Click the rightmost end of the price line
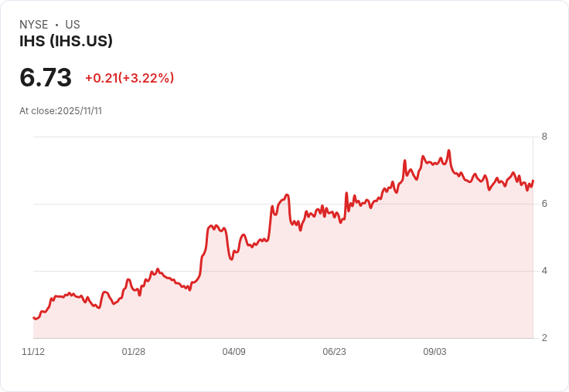Screen dimensions: 569x392 tap(533, 181)
